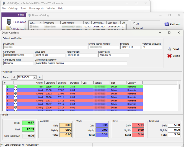Click the Drivers Catalog window icon
The height and width of the screenshot is (147, 184).
click(30, 15)
